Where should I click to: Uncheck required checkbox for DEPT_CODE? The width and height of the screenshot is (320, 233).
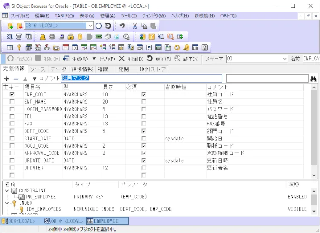pos(144,131)
